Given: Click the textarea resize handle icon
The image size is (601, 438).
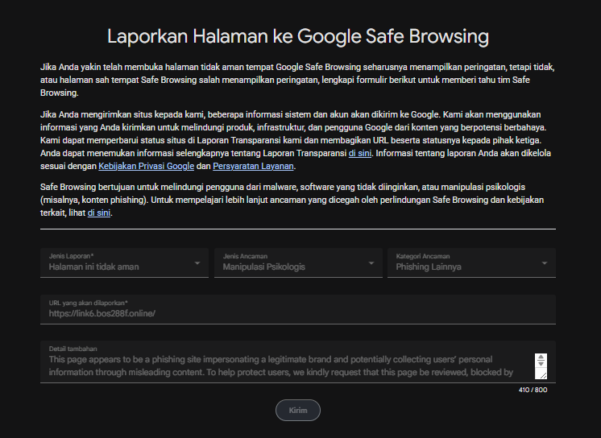Looking at the screenshot, I should [543, 375].
